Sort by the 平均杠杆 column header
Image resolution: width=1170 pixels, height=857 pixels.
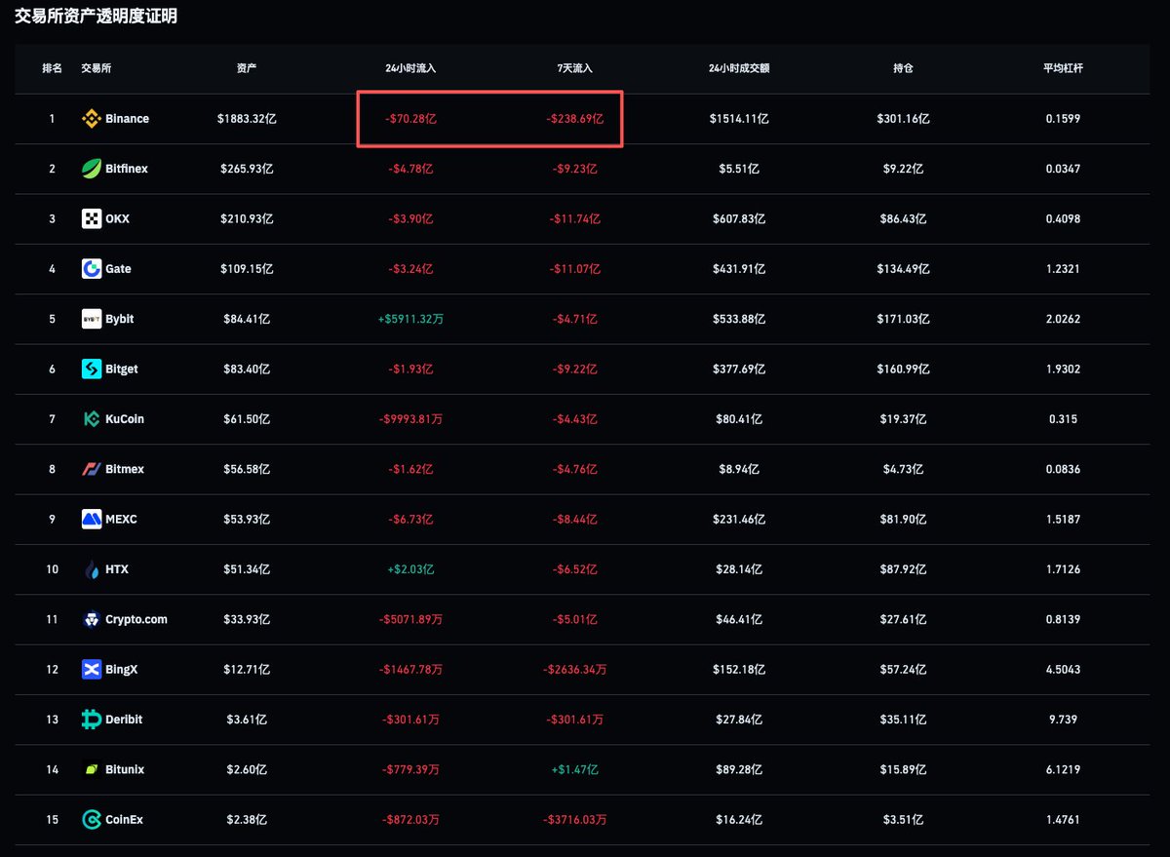1062,68
